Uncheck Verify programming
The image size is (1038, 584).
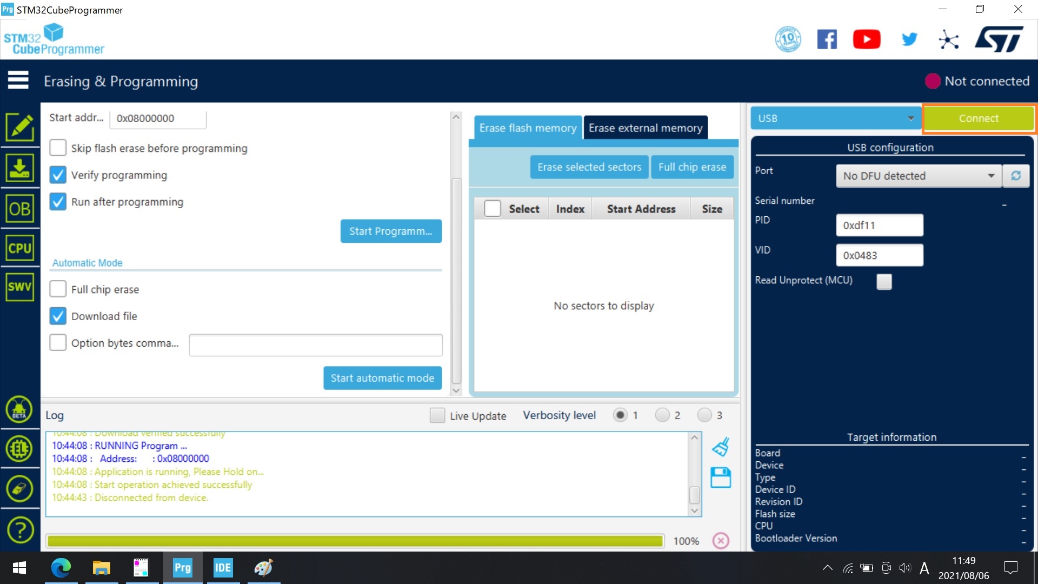(x=58, y=175)
